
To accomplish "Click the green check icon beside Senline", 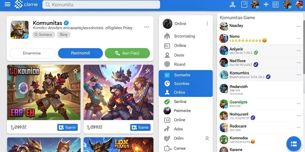I will tap(167, 102).
